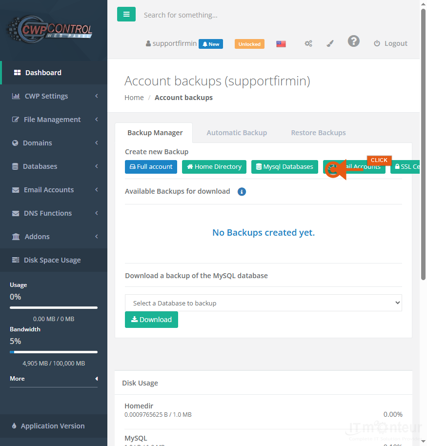The width and height of the screenshot is (427, 446).
Task: Open Dashboard in the sidebar
Action: pyautogui.click(x=54, y=73)
